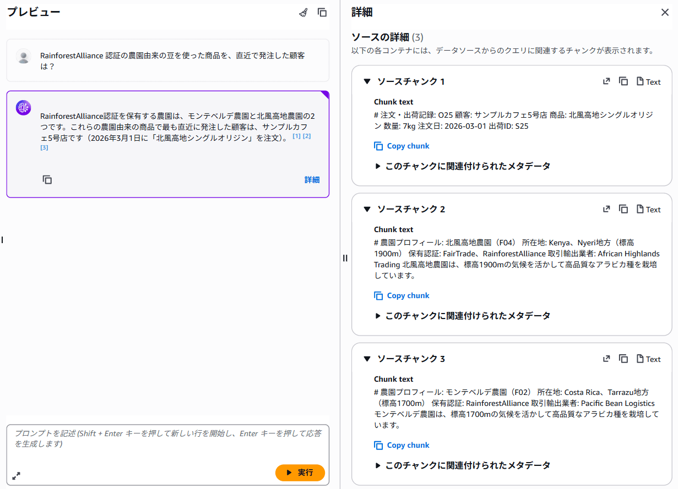Viewport: 678px width, 489px height.
Task: Click Copy chunk under ソースチャンク 1
Action: 402,146
